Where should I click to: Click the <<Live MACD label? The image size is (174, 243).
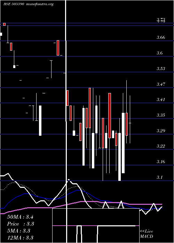click(147, 234)
